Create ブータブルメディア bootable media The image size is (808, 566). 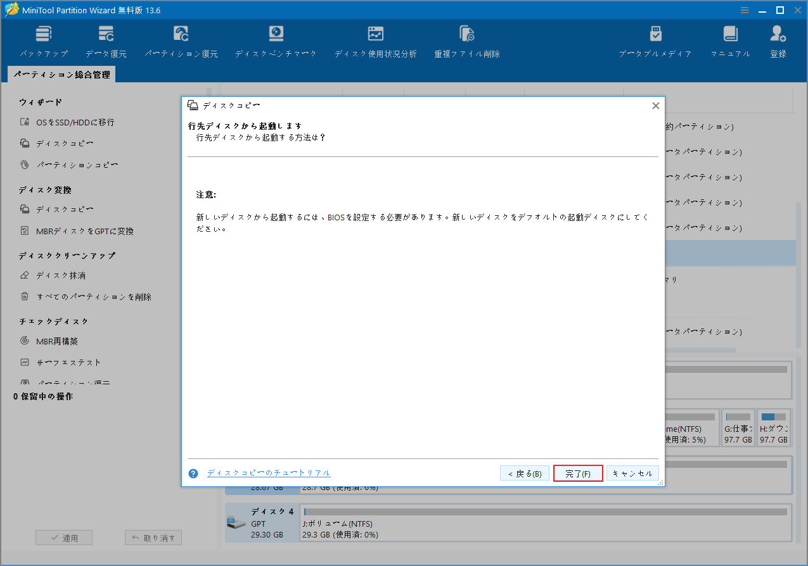[x=655, y=40]
